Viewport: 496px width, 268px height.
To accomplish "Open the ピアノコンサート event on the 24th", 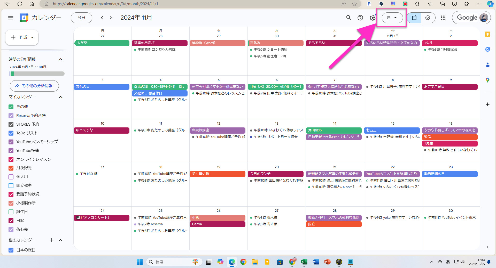I will (101, 218).
